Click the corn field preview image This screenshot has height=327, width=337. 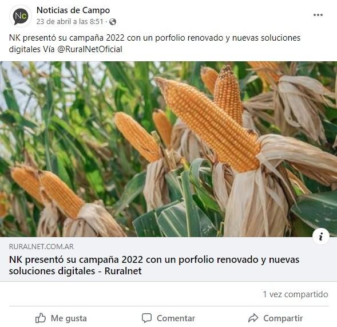coord(168,149)
